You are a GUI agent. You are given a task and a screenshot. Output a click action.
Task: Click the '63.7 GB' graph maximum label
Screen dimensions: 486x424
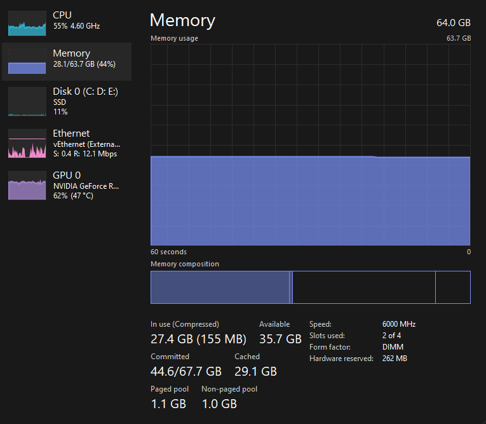[x=459, y=38]
